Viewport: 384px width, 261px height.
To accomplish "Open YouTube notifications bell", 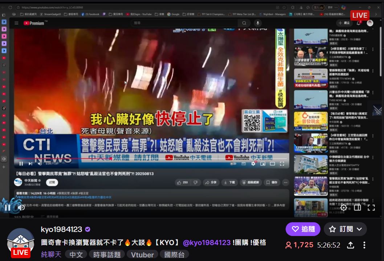I will click(x=359, y=23).
